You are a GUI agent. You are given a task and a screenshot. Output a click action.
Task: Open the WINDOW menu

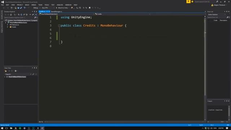click(x=68, y=5)
